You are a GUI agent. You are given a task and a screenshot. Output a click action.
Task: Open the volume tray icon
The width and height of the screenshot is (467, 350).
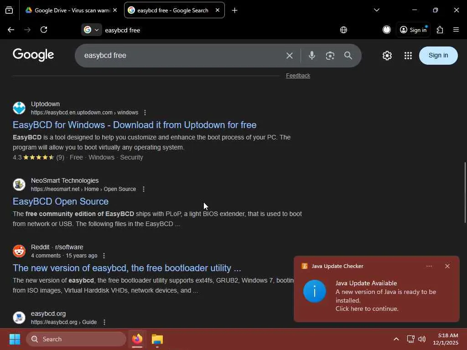coord(422,339)
